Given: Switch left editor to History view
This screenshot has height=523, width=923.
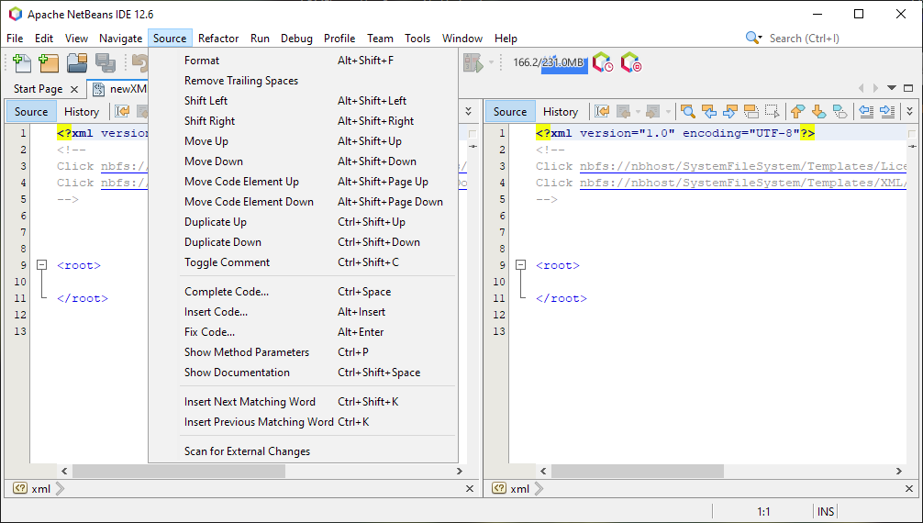Looking at the screenshot, I should [82, 111].
